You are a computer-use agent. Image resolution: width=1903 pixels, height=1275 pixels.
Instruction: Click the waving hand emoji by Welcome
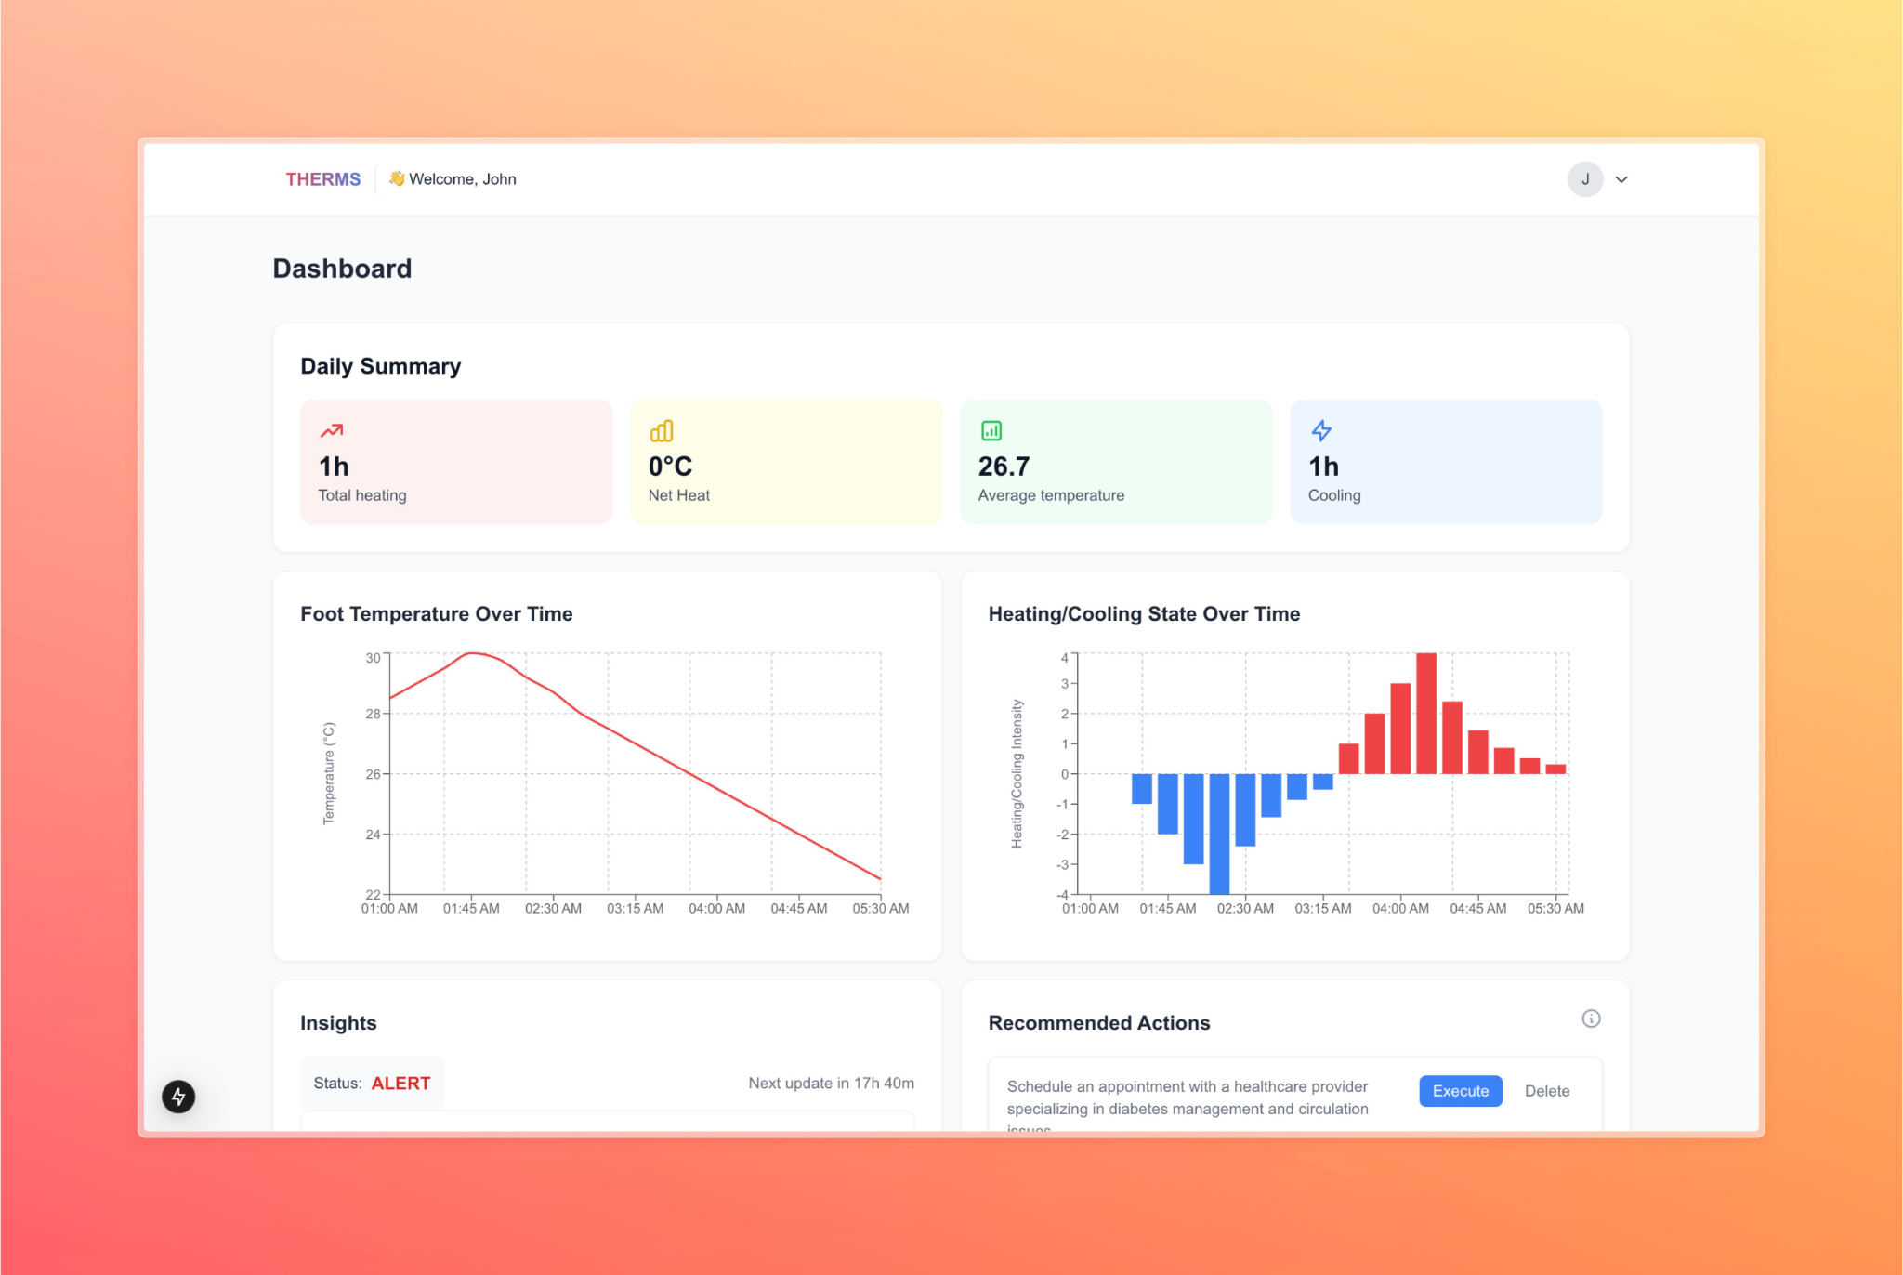pyautogui.click(x=397, y=178)
